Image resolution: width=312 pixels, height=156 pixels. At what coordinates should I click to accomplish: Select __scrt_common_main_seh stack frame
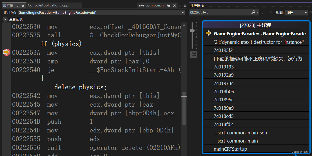click(240, 133)
